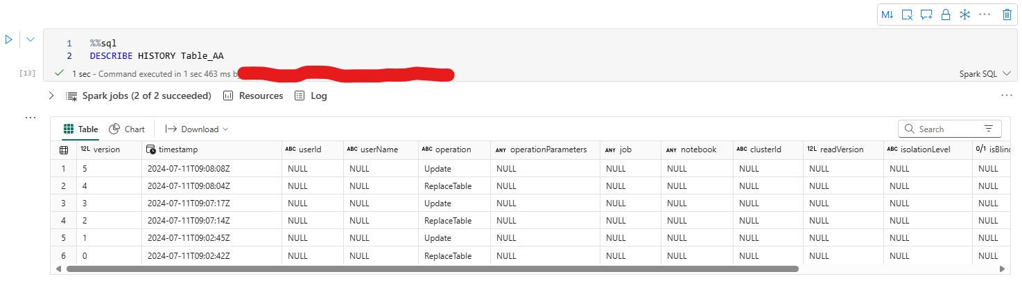Select timestamp cell 2024-07-11T09:07:17Z
Viewport: 1022px width, 299px height.
211,203
